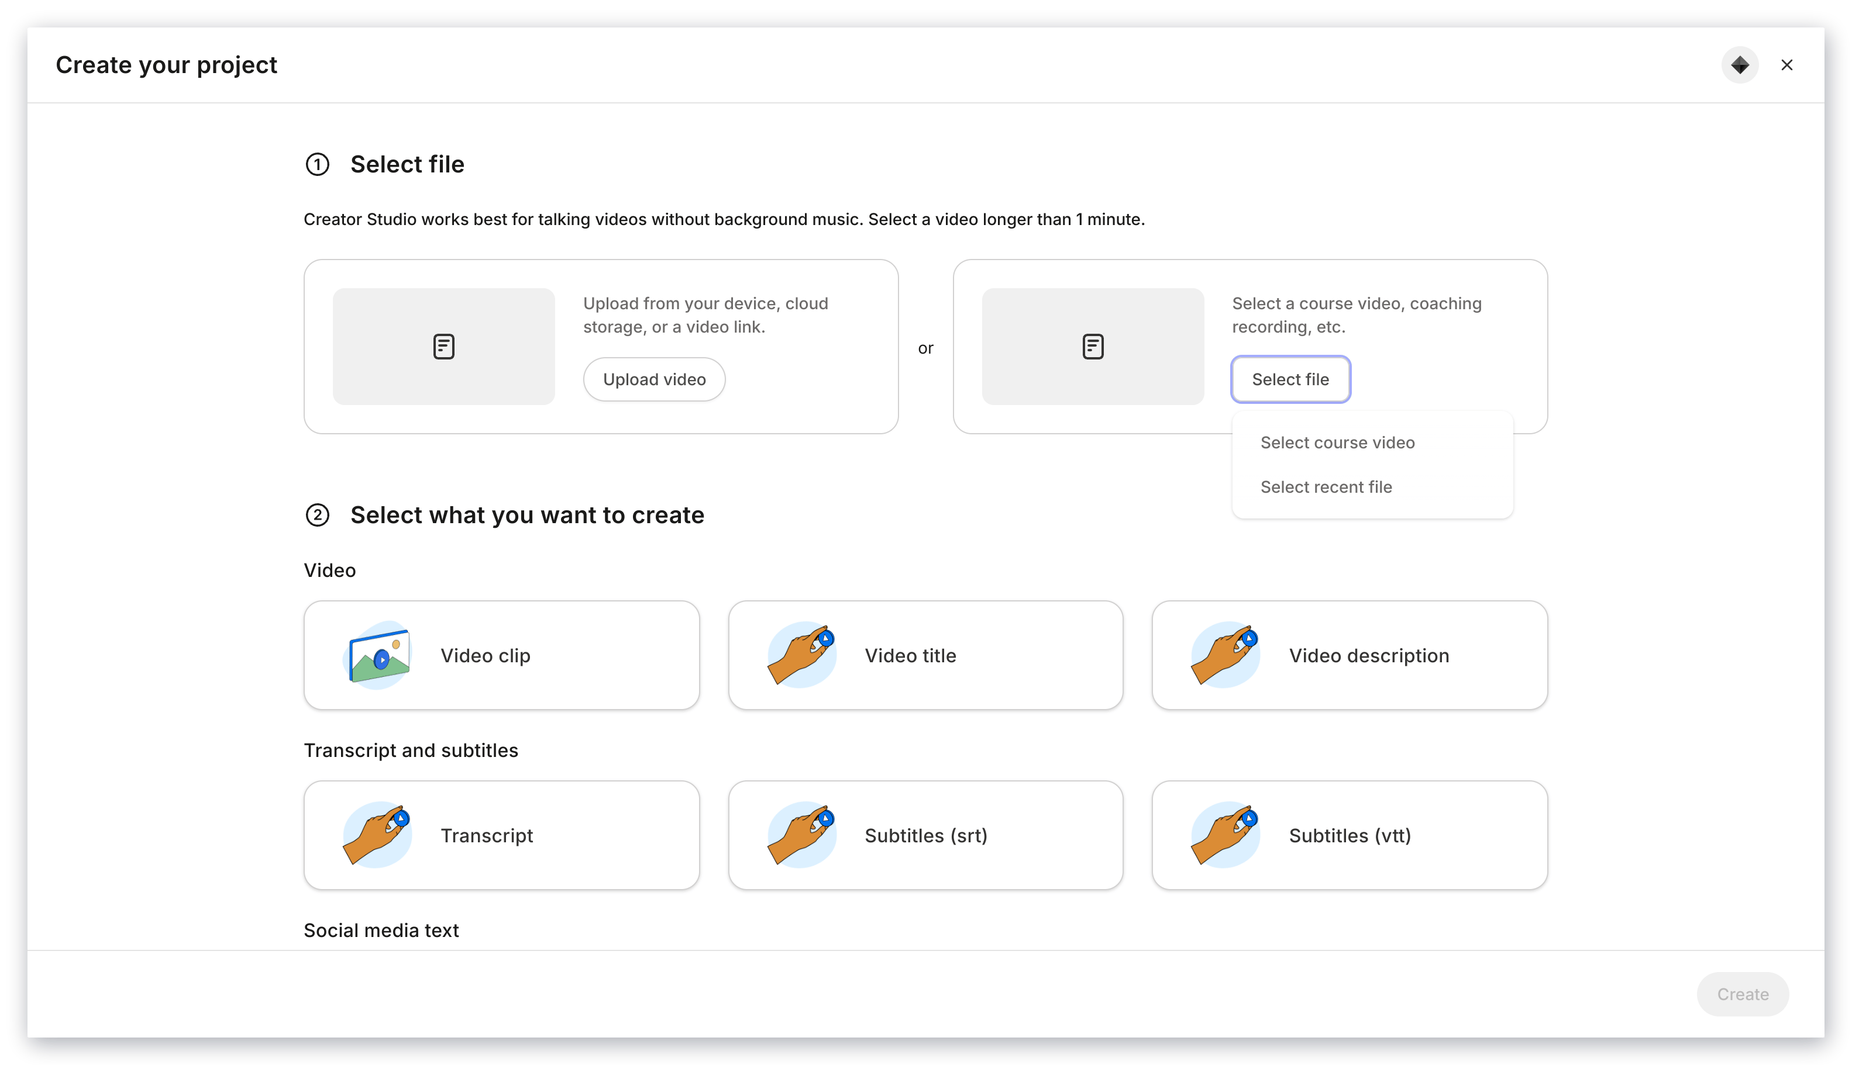
Task: Select the Subtitles (srt) card
Action: [x=925, y=835]
